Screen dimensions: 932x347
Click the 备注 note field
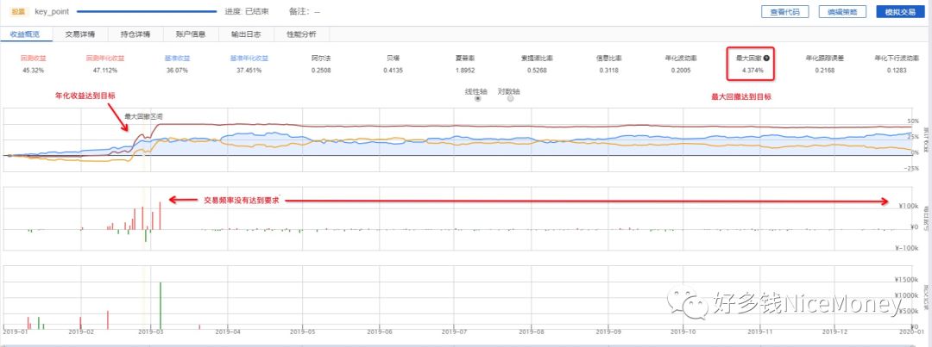(305, 11)
